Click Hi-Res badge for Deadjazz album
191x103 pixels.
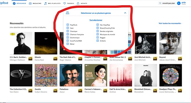[180, 91]
